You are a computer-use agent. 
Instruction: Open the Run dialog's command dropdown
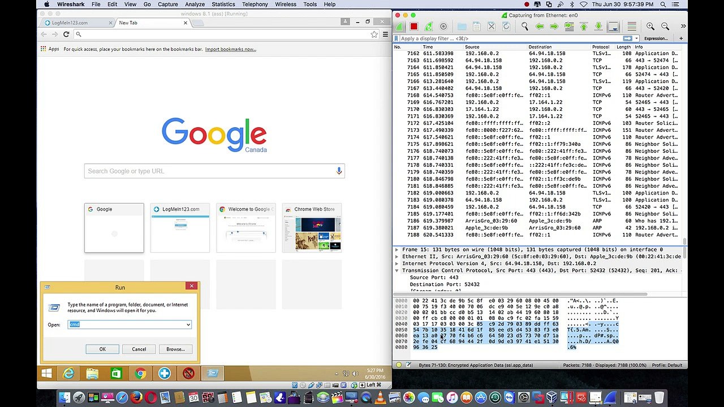[x=188, y=324]
